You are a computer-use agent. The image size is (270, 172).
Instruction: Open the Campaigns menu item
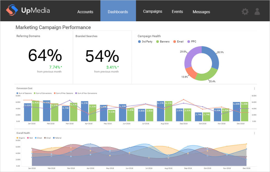coord(152,11)
